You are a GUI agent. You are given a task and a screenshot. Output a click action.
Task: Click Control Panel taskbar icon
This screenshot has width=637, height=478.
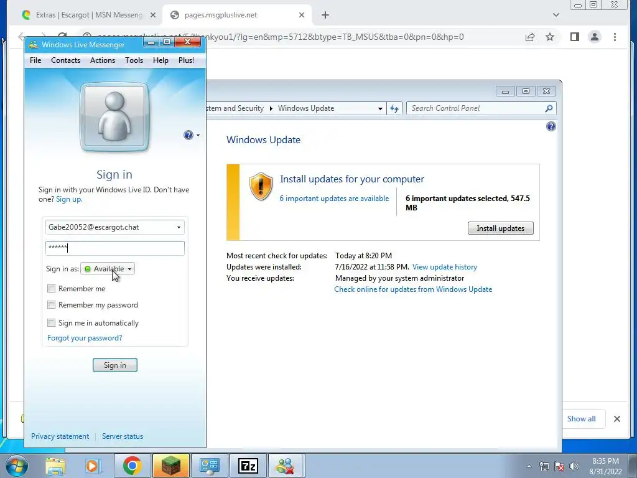[210, 466]
